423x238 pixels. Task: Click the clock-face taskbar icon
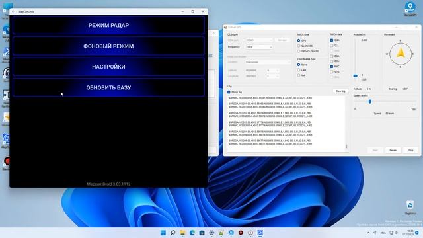250,233
